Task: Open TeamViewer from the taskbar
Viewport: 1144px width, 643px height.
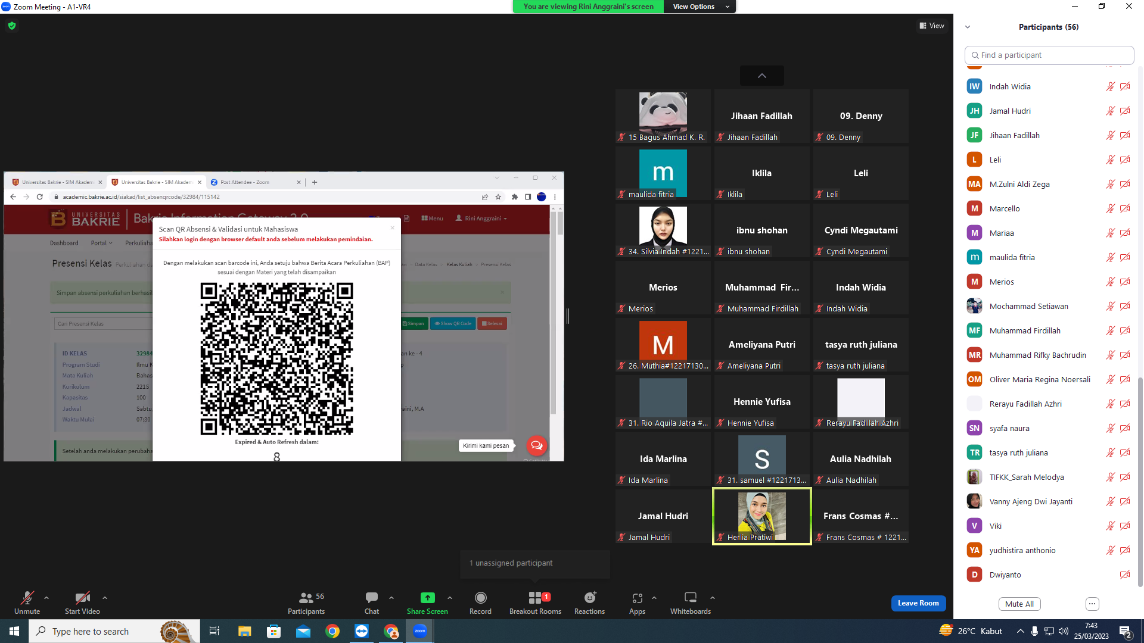Action: [362, 631]
